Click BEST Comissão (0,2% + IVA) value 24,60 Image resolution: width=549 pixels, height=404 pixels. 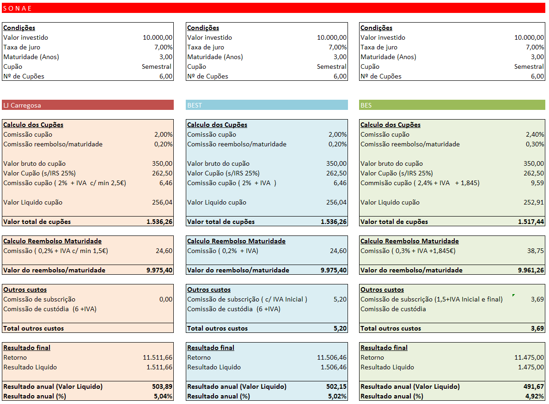point(338,251)
